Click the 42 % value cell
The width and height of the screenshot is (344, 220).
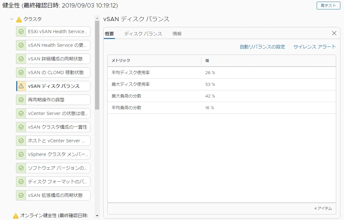(210, 96)
